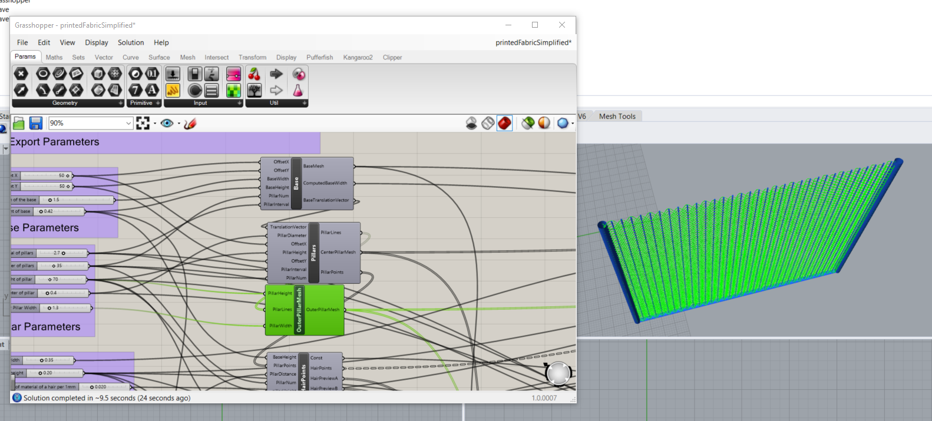The height and width of the screenshot is (421, 932).
Task: Open a file with green folder icon
Action: click(x=19, y=123)
